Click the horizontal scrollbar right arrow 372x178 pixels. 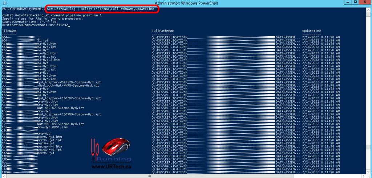pos(364,176)
